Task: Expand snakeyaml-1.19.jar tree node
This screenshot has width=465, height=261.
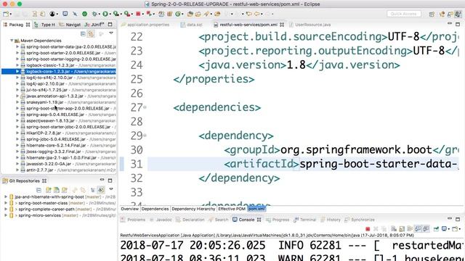Action: (17, 102)
